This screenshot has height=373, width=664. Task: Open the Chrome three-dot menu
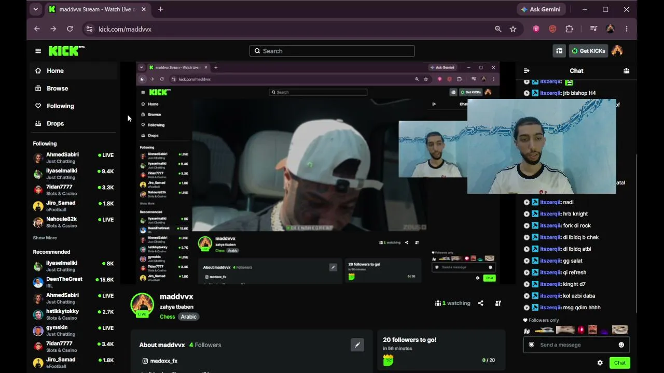[627, 29]
